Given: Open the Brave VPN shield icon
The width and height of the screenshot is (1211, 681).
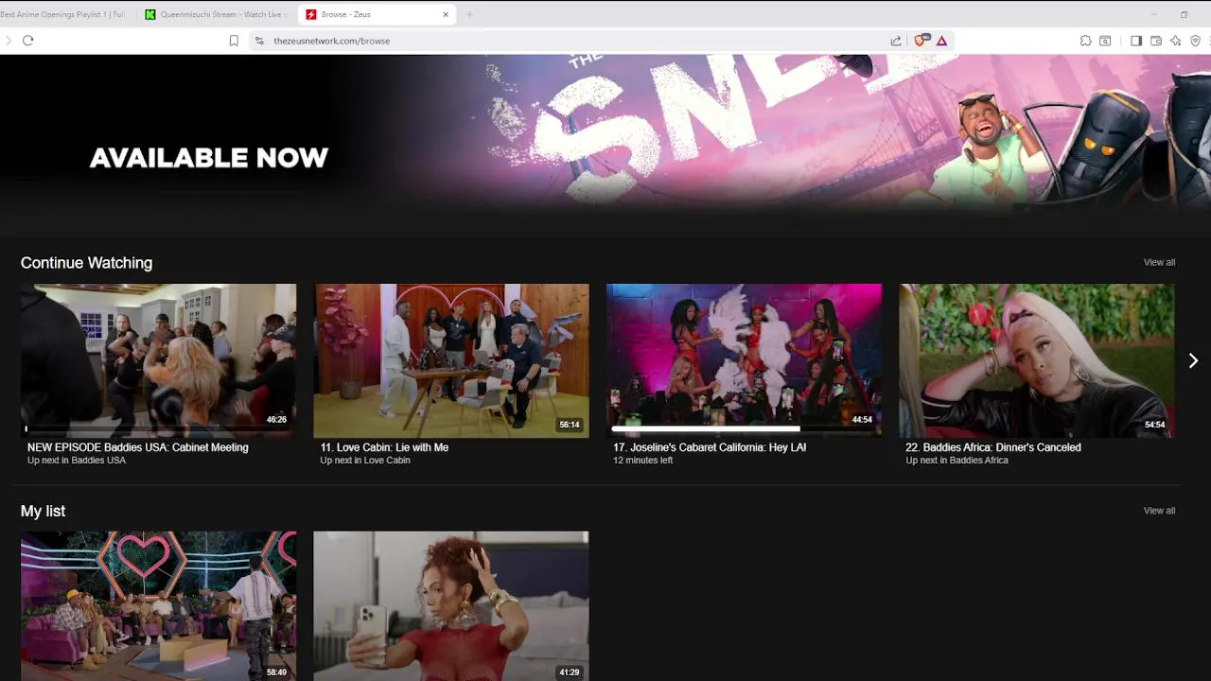Looking at the screenshot, I should 1195,41.
